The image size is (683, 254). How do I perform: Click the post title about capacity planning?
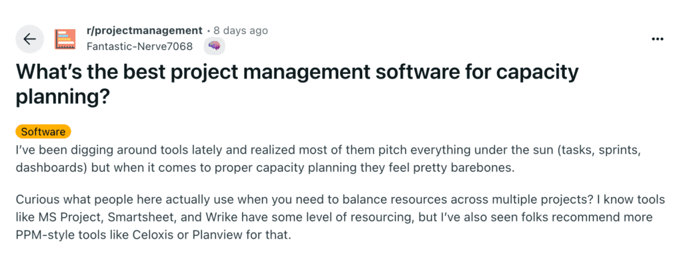(x=297, y=84)
